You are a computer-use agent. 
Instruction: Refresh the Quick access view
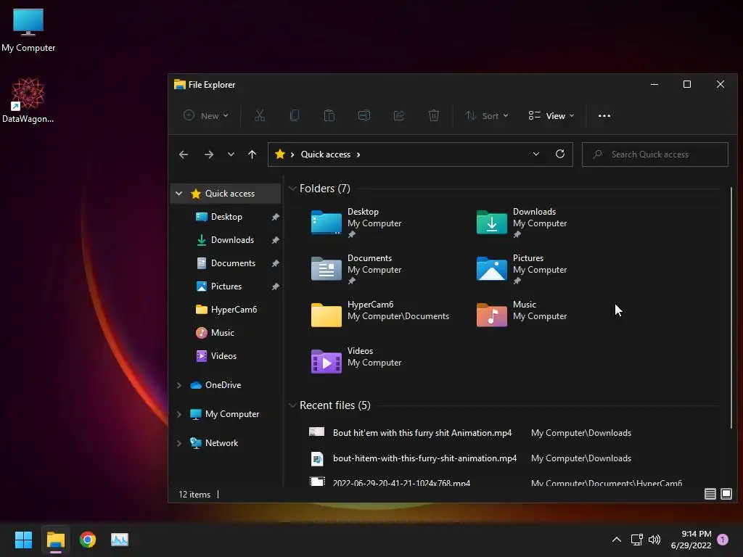tap(560, 154)
